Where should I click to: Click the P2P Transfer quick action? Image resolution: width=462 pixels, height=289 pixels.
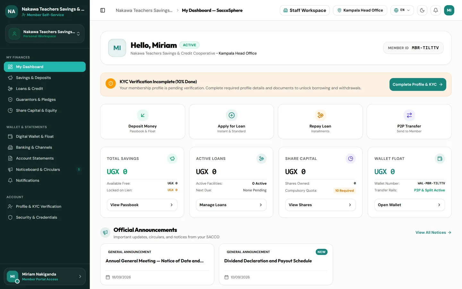pos(409,121)
